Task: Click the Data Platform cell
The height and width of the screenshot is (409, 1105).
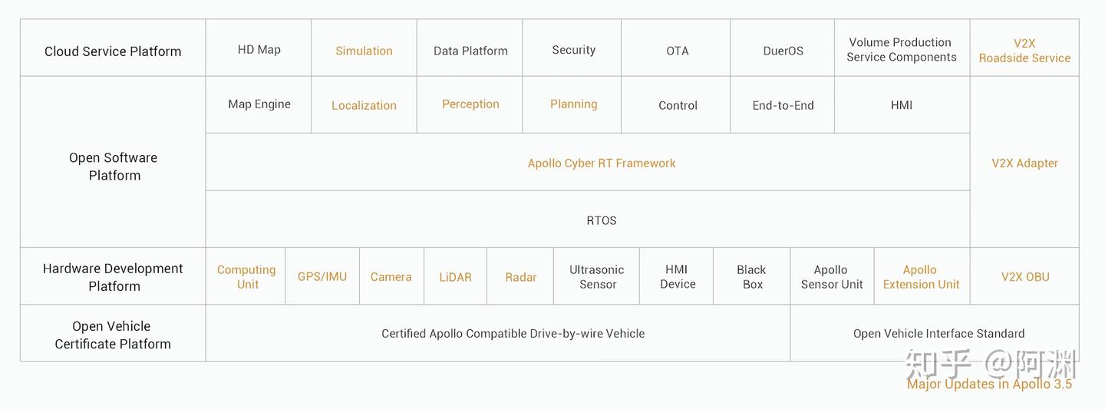Action: [470, 51]
